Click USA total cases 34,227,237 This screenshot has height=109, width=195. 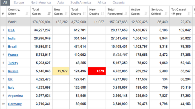42,30
